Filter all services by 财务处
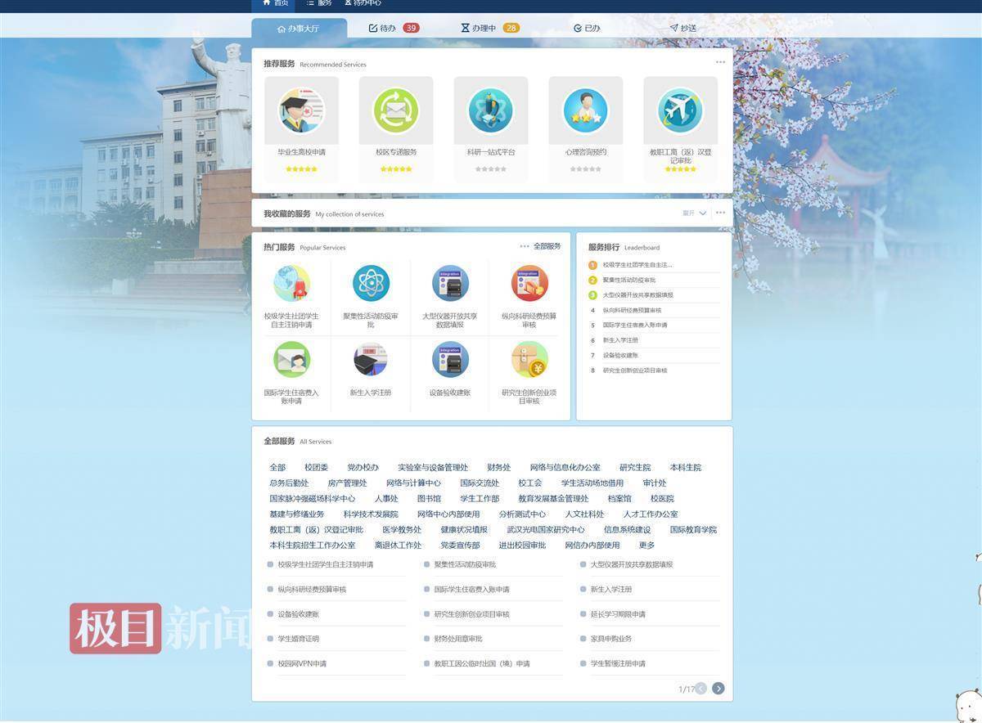Screen dimensions: 982x723 (x=498, y=468)
